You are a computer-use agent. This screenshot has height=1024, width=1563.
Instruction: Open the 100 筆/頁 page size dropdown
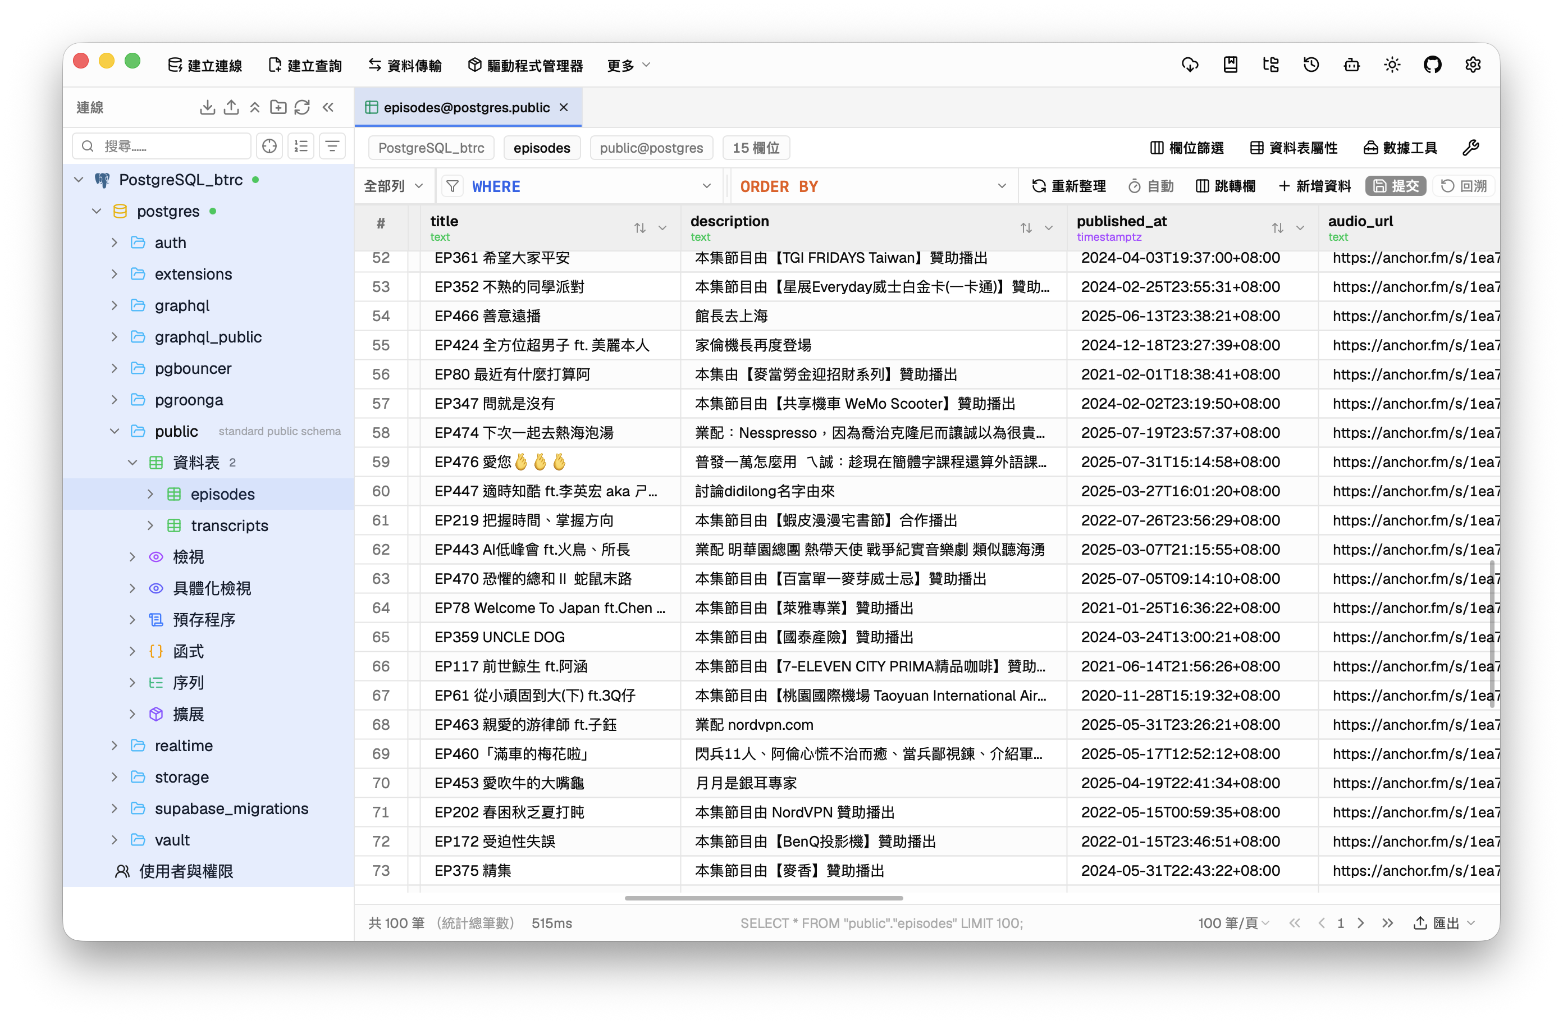click(x=1233, y=923)
